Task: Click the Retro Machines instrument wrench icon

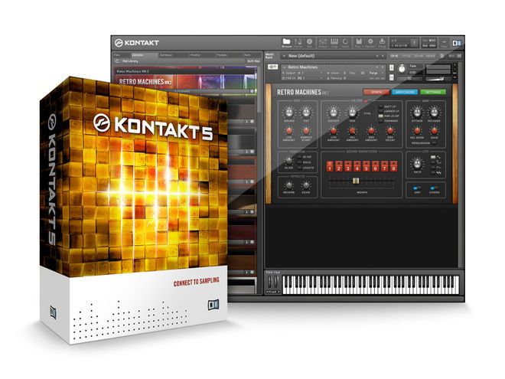Action: click(x=273, y=67)
